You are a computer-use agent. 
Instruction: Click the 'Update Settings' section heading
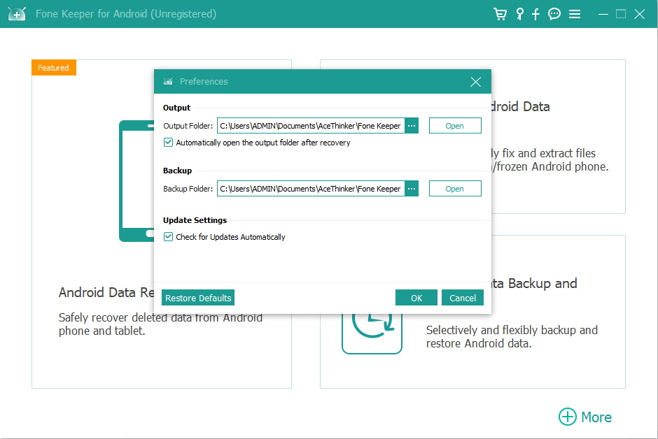[x=195, y=220]
